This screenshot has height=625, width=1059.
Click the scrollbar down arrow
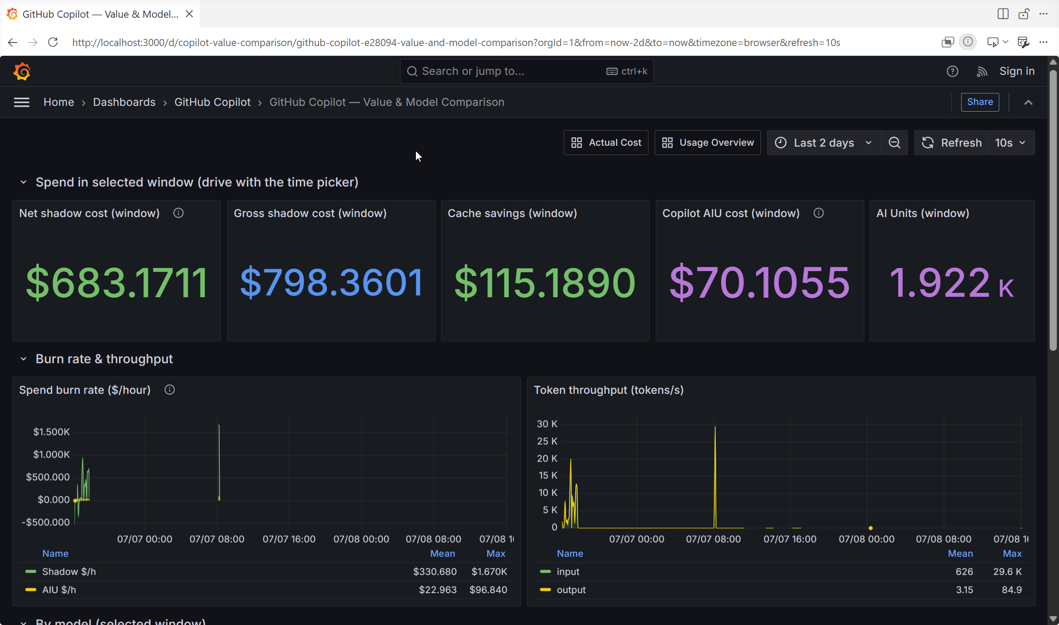click(x=1053, y=619)
